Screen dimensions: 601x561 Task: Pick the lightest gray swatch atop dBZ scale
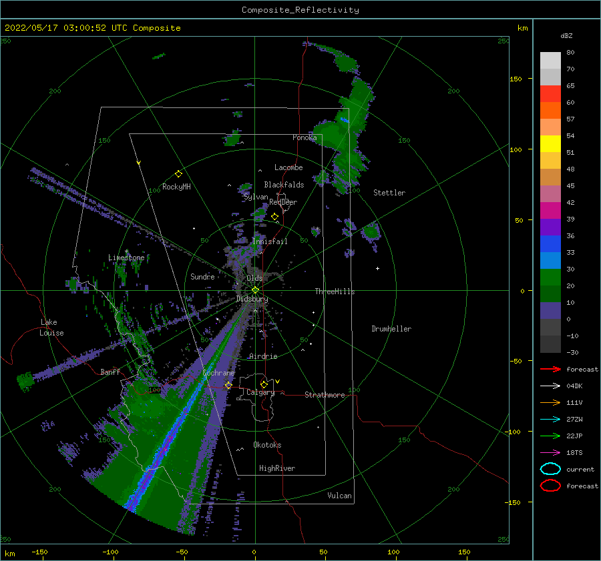pos(550,60)
